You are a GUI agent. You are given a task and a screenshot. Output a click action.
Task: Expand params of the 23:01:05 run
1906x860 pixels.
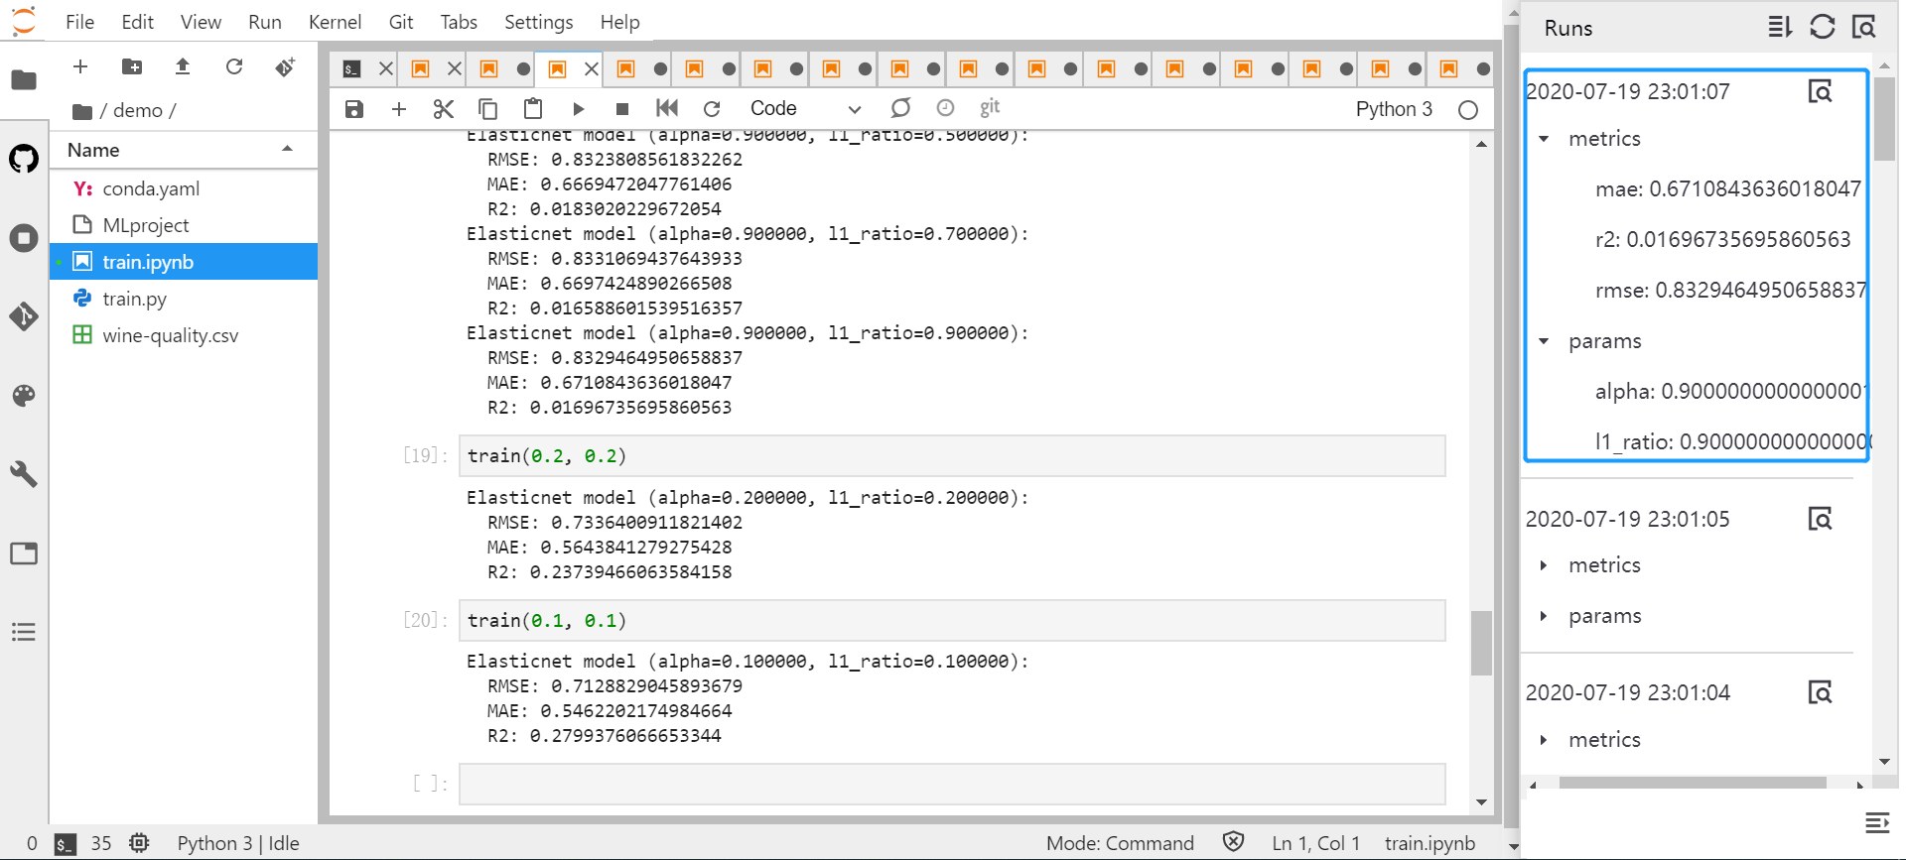[1544, 616]
